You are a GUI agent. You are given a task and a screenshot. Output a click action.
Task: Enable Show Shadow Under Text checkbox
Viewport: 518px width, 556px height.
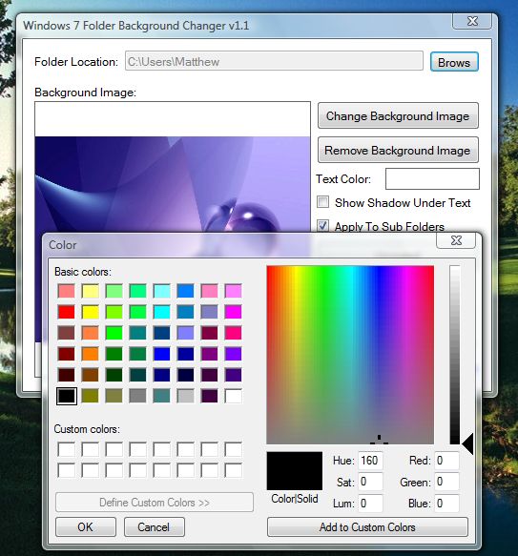(x=322, y=202)
